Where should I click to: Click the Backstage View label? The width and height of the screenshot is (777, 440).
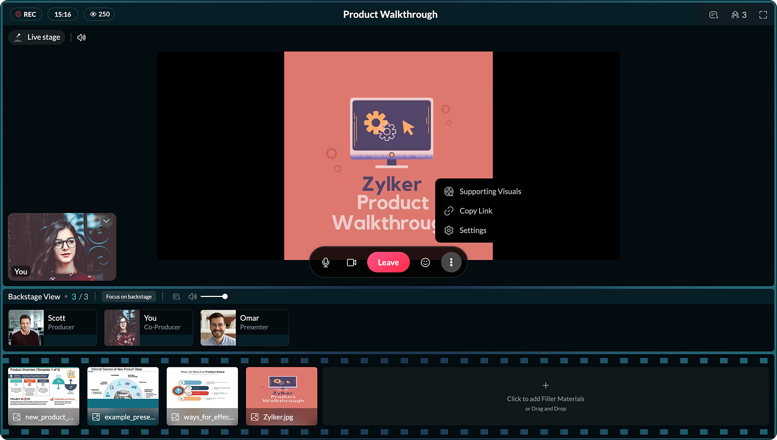click(x=34, y=297)
